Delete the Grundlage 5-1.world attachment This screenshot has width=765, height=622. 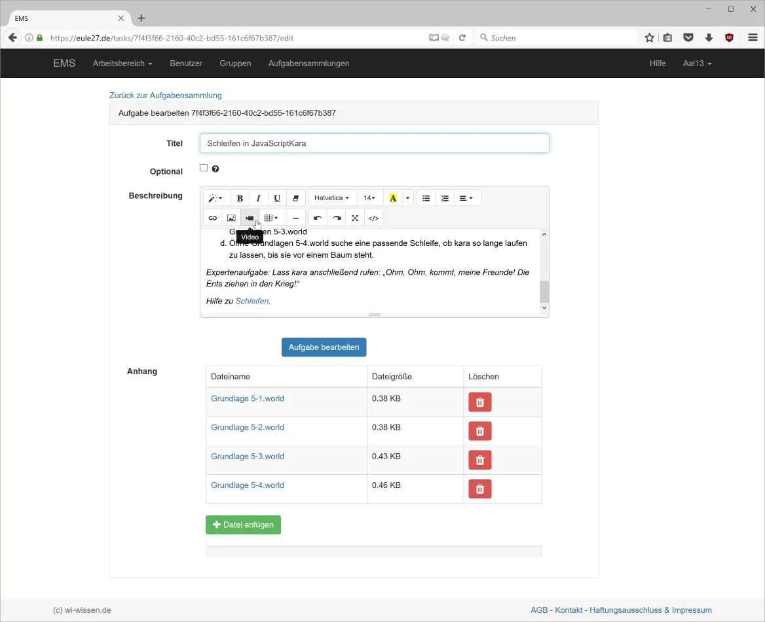pyautogui.click(x=480, y=402)
